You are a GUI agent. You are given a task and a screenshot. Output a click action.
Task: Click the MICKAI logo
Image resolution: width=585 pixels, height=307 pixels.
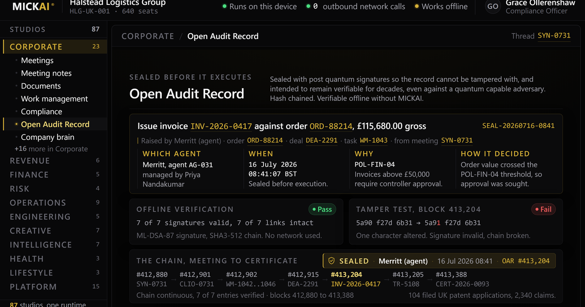34,6
